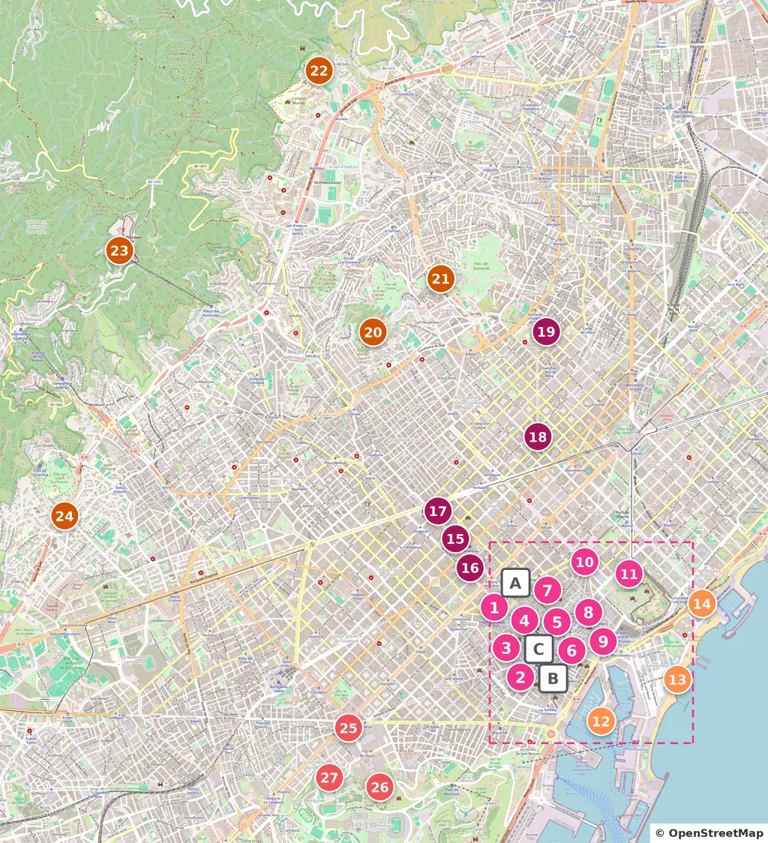Open dark orange marker 20
Image resolution: width=768 pixels, height=843 pixels.
(373, 331)
